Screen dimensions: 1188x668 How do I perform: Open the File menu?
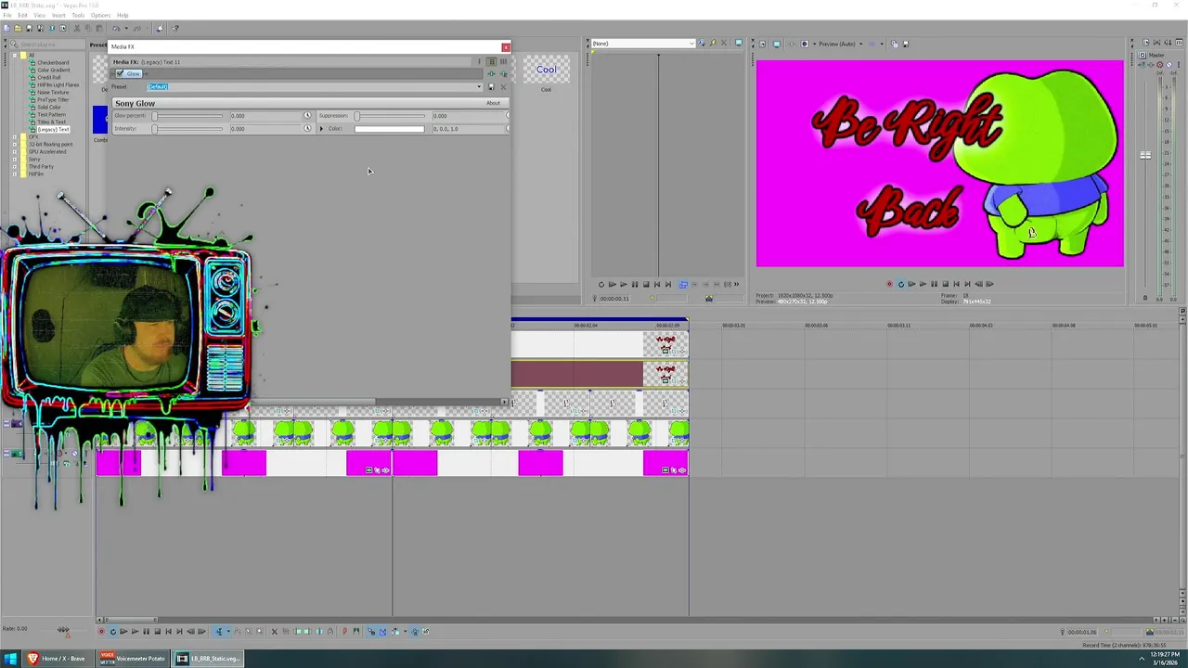(7, 15)
